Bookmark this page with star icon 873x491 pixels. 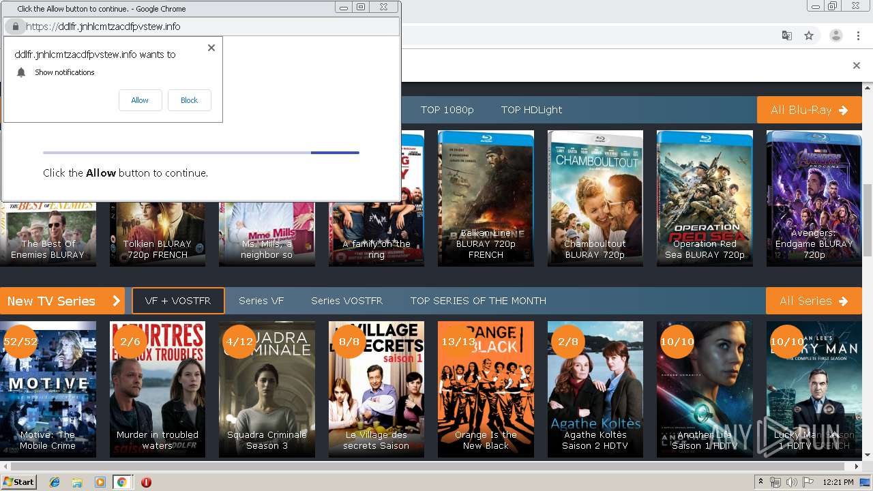pos(809,35)
